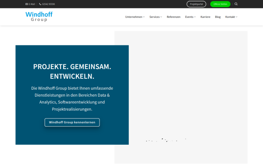
Task: Open the Kontakt menu
Action: click(x=231, y=17)
